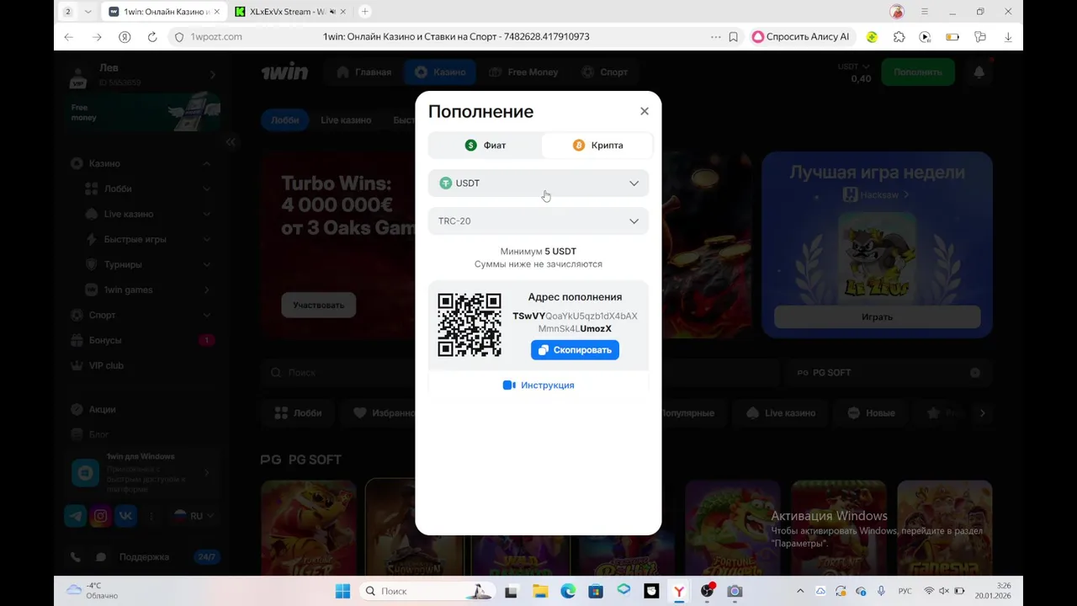Image resolution: width=1077 pixels, height=606 pixels.
Task: Go back using the browser back arrow
Action: (69, 37)
